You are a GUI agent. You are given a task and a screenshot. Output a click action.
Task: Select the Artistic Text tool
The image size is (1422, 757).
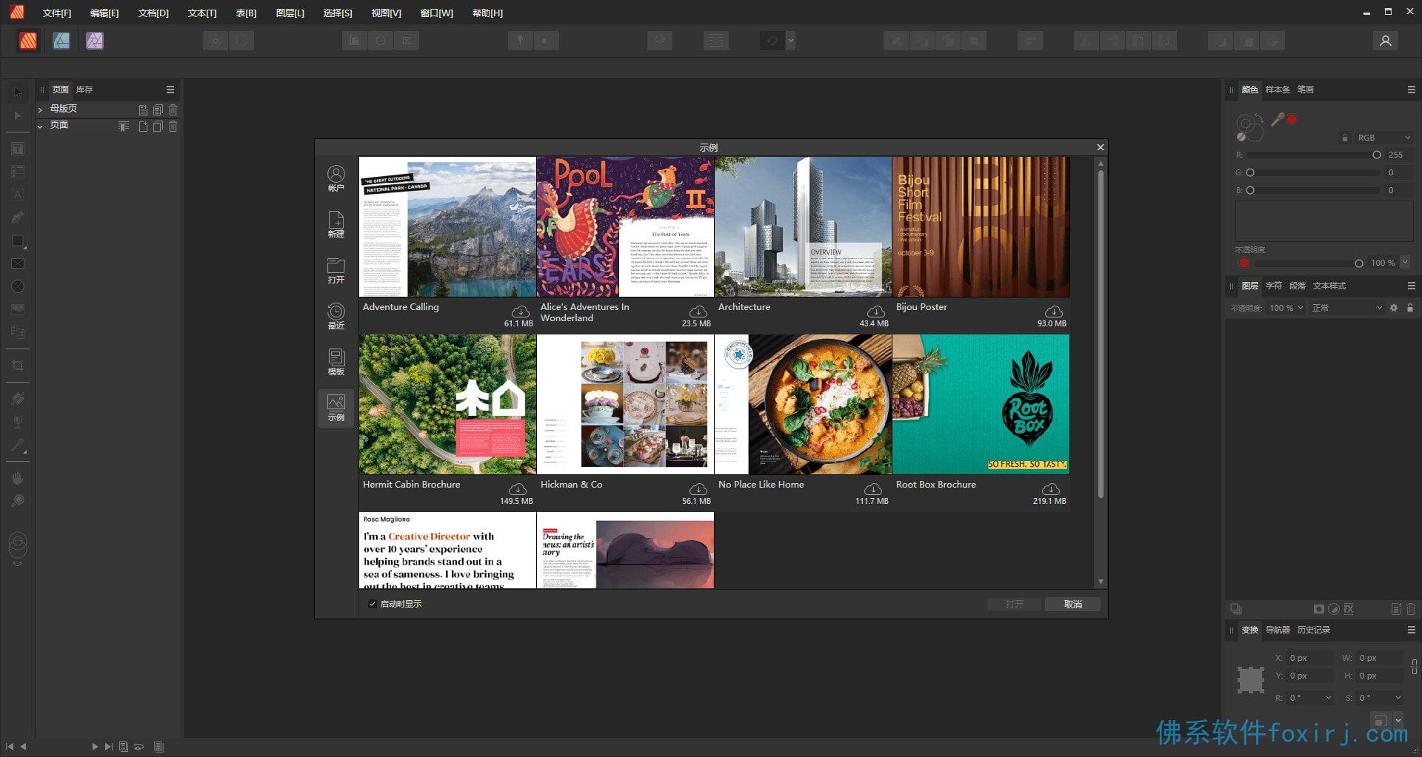pyautogui.click(x=18, y=195)
